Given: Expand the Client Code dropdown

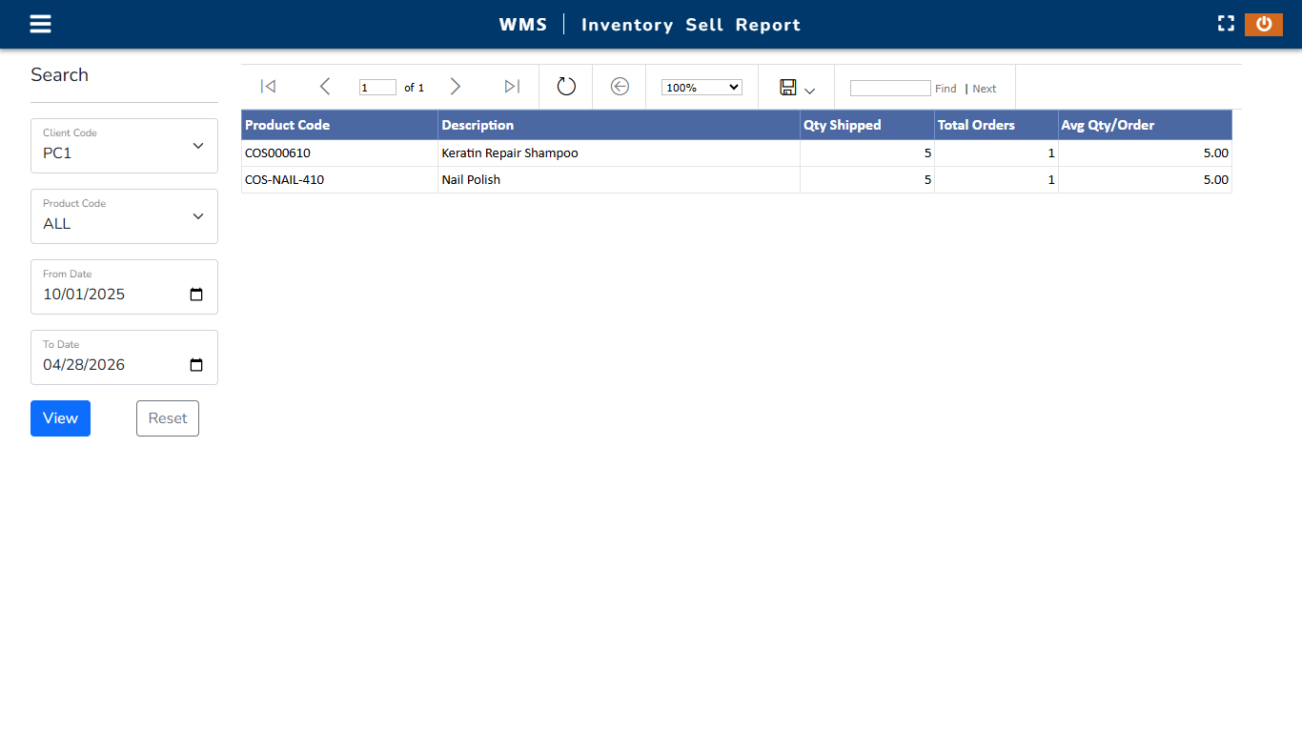Looking at the screenshot, I should [x=124, y=146].
